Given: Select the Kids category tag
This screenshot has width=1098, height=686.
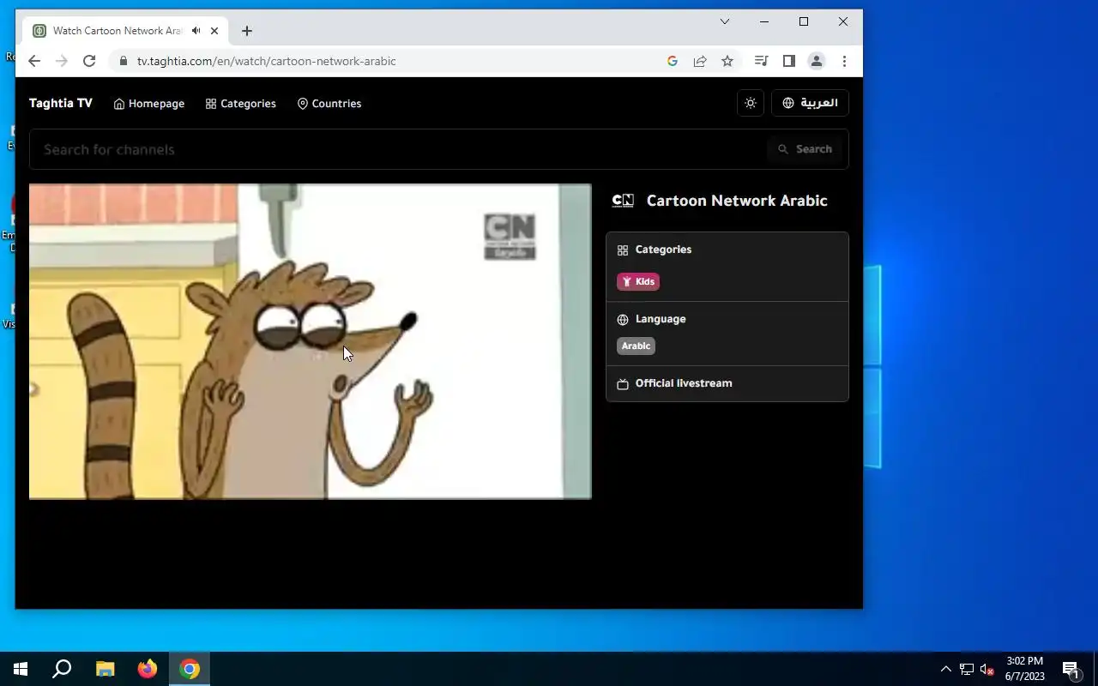Looking at the screenshot, I should [638, 281].
